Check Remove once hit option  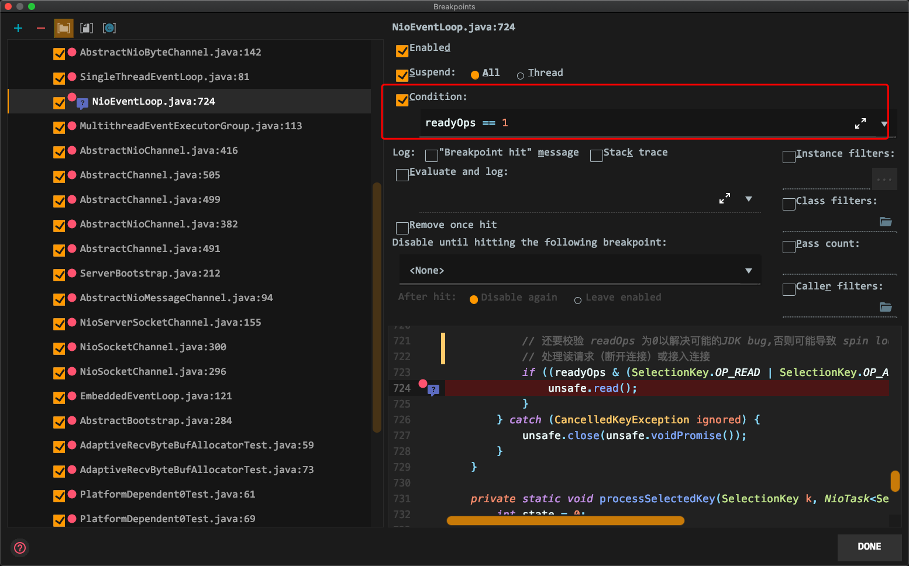coord(402,228)
